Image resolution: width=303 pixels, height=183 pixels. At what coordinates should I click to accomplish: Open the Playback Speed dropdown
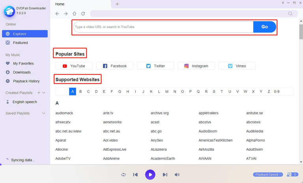[268, 175]
